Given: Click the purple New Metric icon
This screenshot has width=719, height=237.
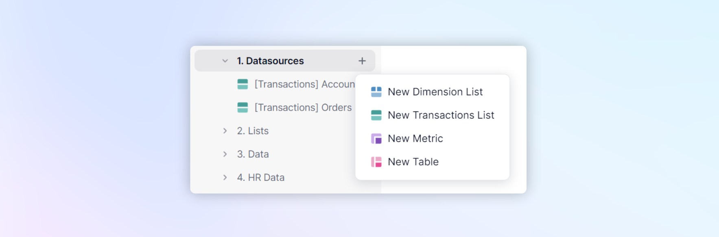Looking at the screenshot, I should pyautogui.click(x=376, y=139).
